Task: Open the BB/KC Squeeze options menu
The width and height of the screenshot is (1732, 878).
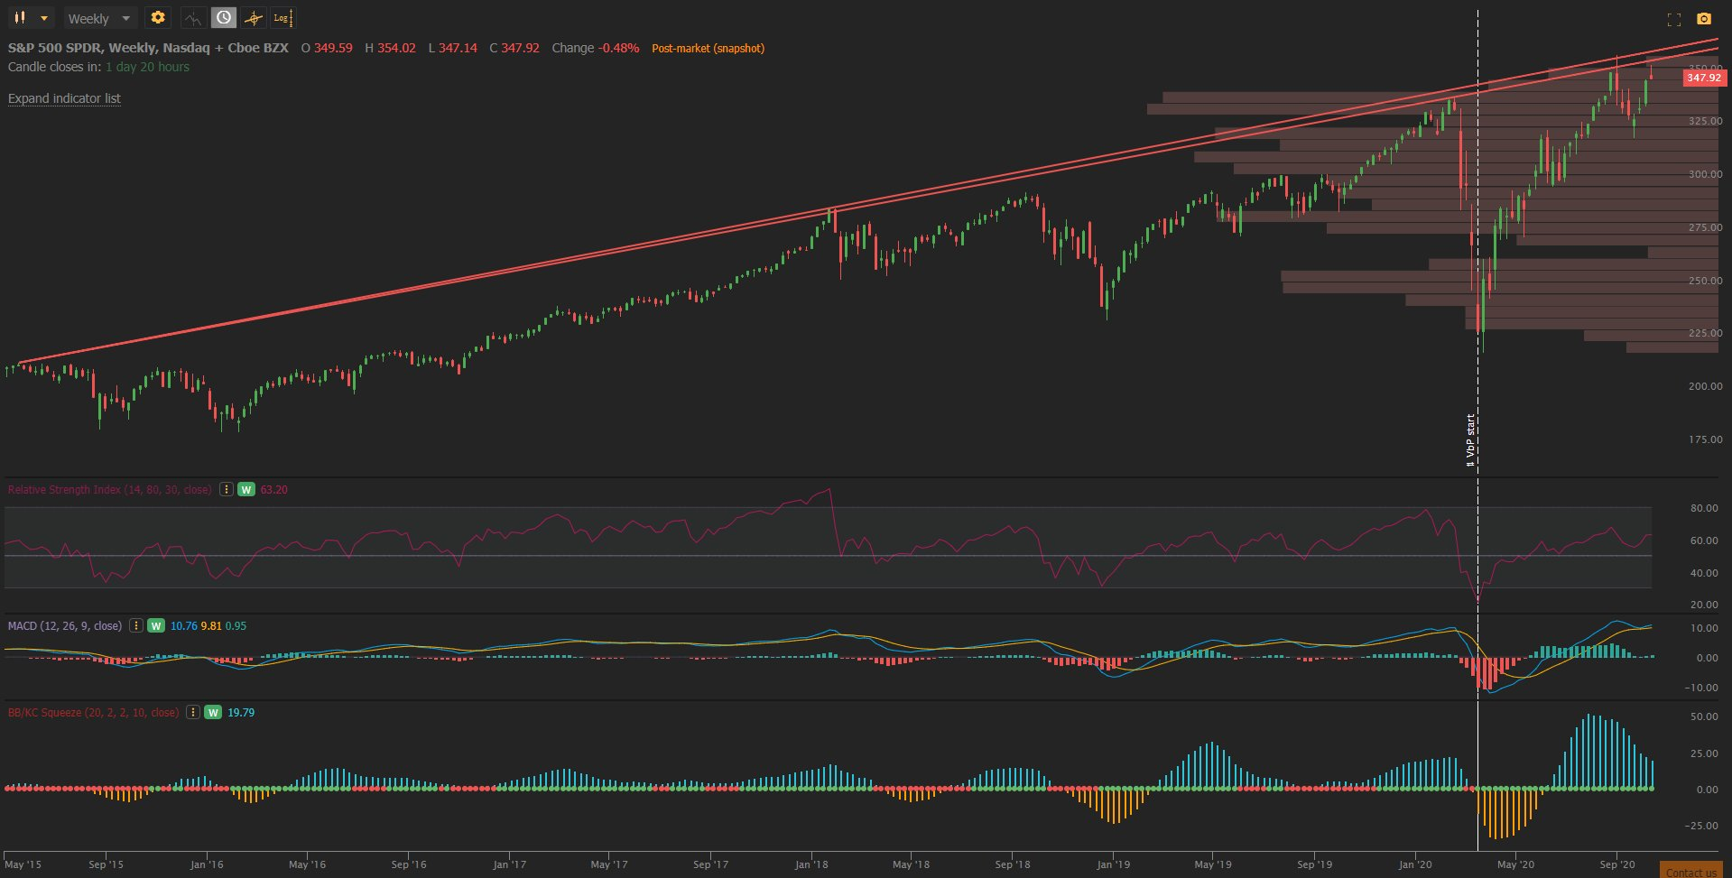Action: (x=193, y=712)
